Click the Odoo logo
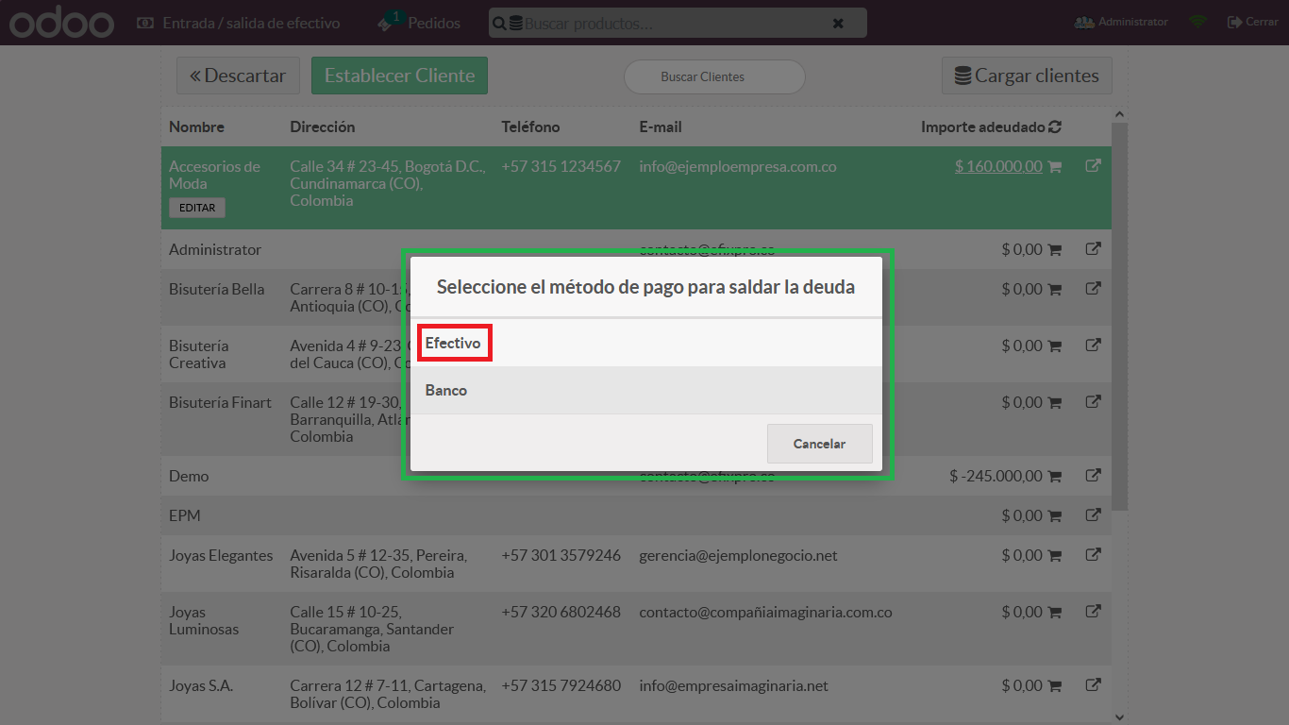Viewport: 1289px width, 725px height. (62, 23)
